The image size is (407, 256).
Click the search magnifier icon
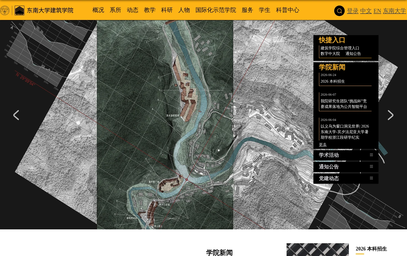tap(339, 11)
